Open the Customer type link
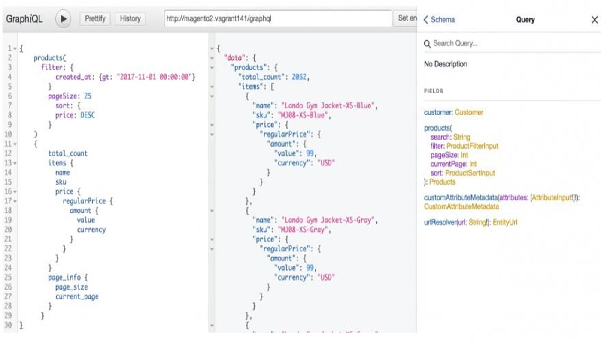This screenshot has width=601, height=347. (x=469, y=112)
